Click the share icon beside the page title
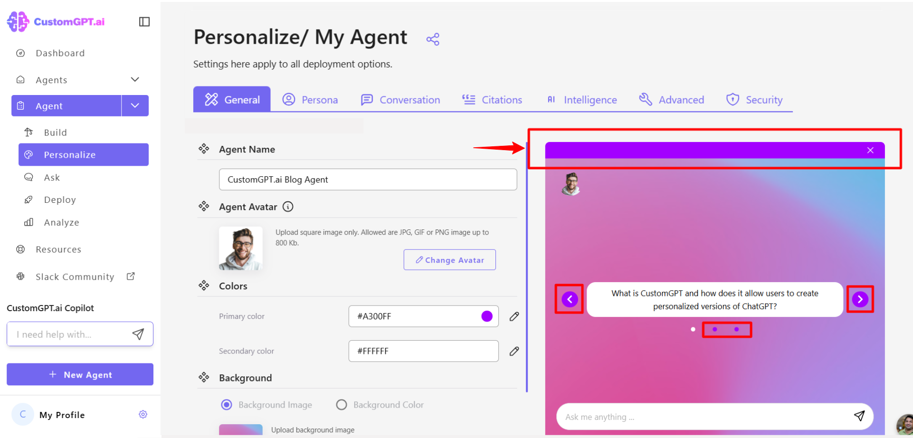The width and height of the screenshot is (913, 438). (433, 39)
